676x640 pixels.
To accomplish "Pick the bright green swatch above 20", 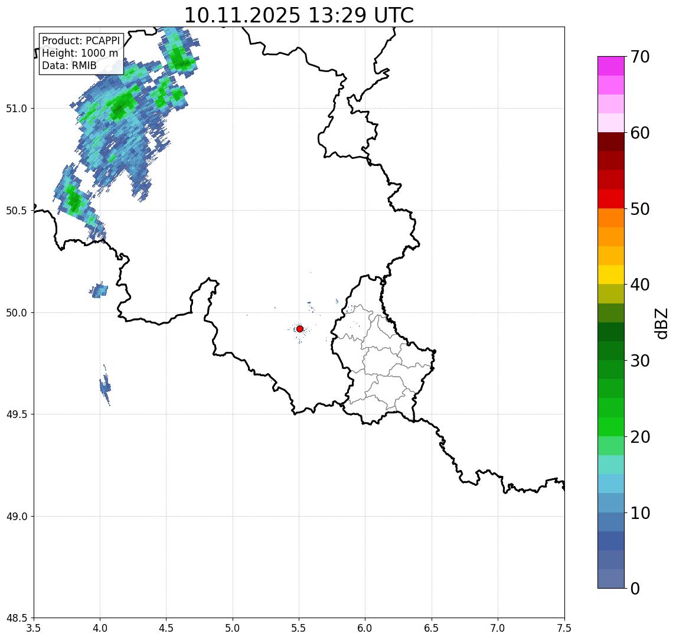I will pos(611,427).
